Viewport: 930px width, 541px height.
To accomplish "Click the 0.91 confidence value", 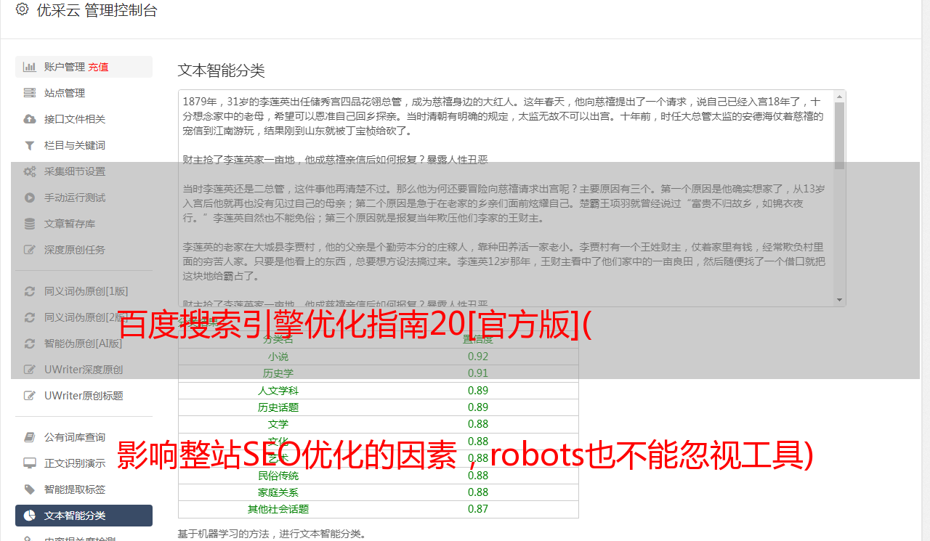I will click(478, 373).
